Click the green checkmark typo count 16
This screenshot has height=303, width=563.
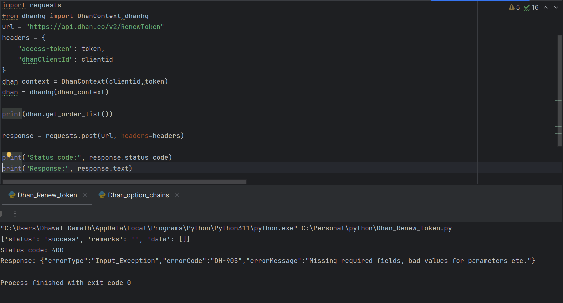click(x=531, y=7)
